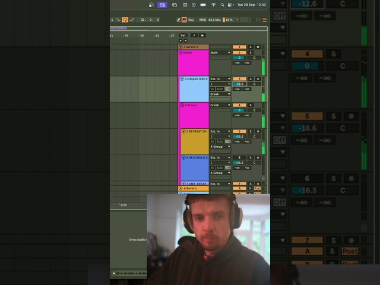Screen dimensions: 380x285
Task: Click bar 49 on the arrangement ruler
Action: pyautogui.click(x=142, y=36)
